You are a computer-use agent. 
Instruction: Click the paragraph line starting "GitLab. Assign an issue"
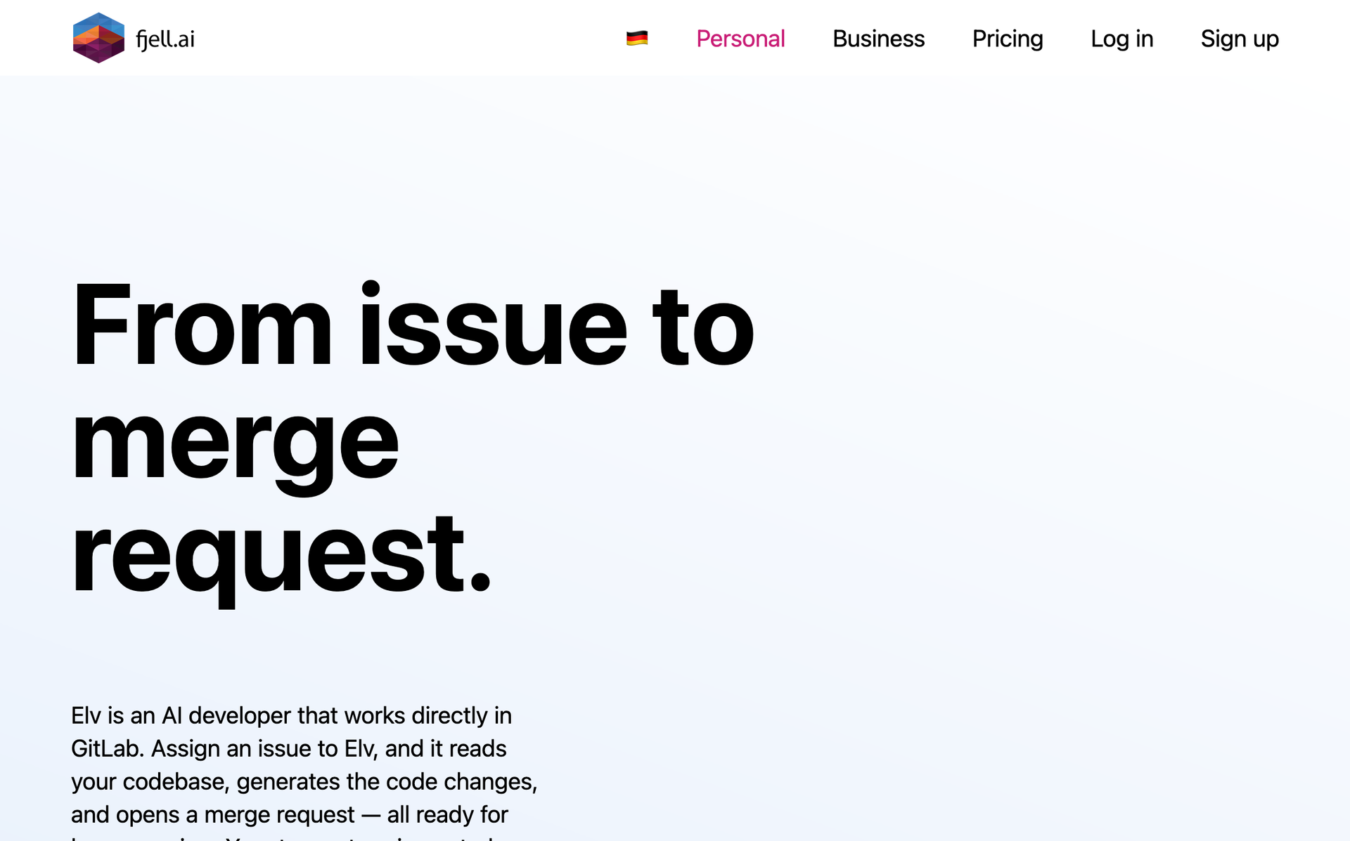(x=288, y=748)
